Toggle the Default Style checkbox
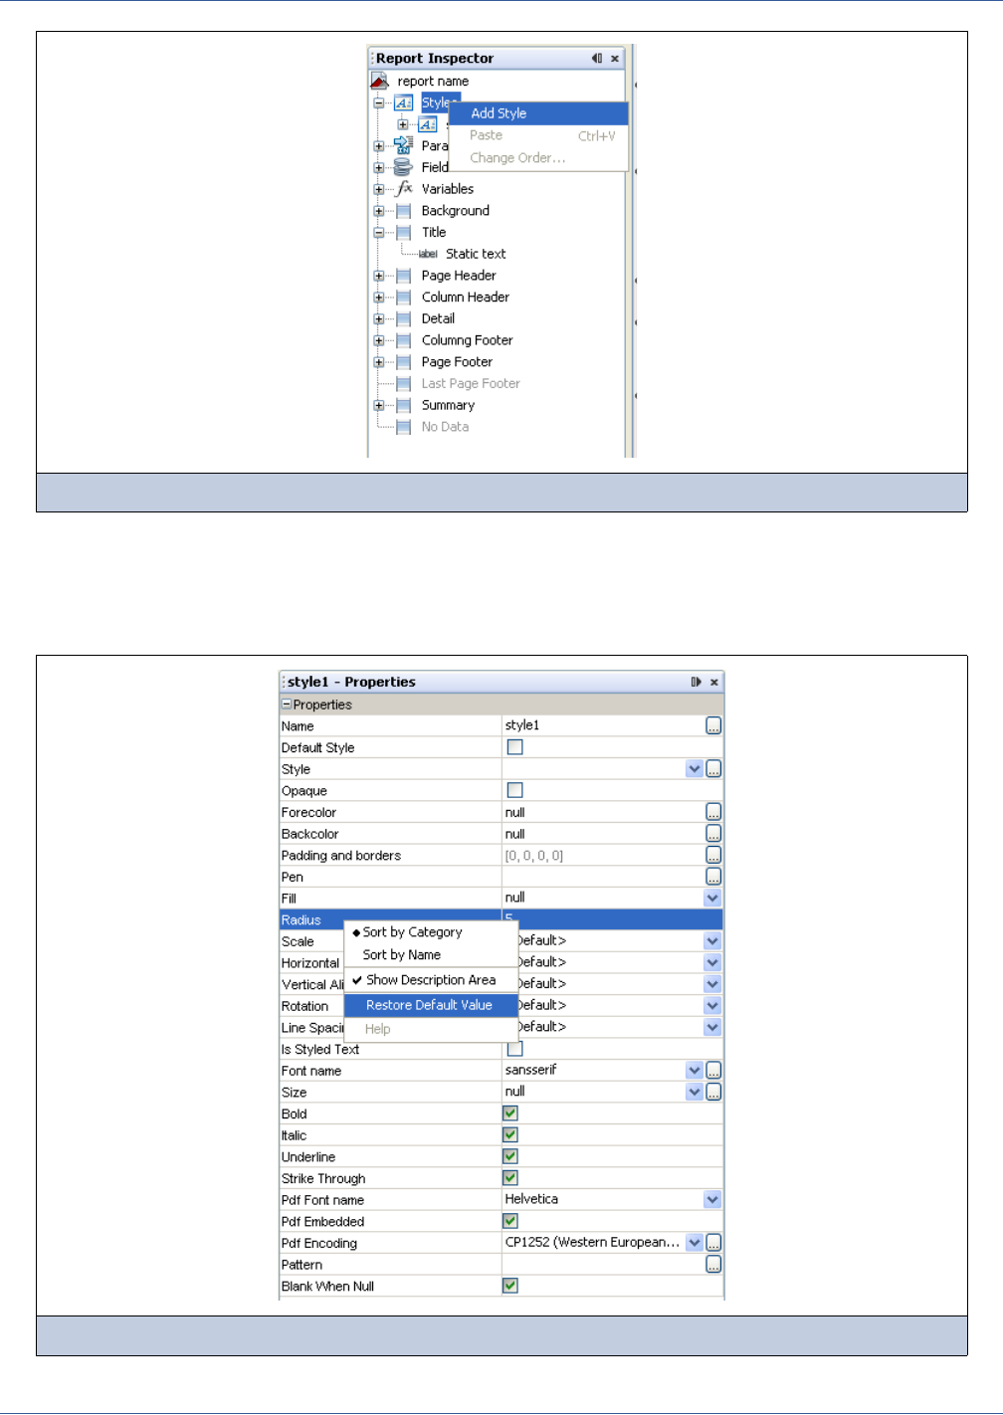This screenshot has height=1415, width=1003. (515, 747)
